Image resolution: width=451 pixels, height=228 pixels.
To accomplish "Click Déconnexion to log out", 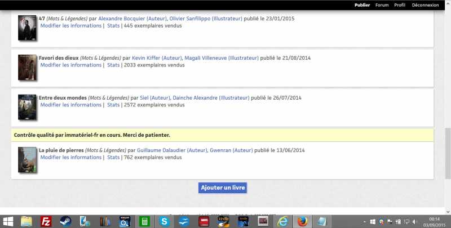I will [x=425, y=5].
